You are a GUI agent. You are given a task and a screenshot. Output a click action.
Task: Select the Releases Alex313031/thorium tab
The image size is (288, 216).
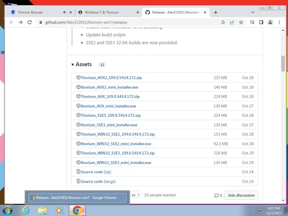(x=175, y=12)
